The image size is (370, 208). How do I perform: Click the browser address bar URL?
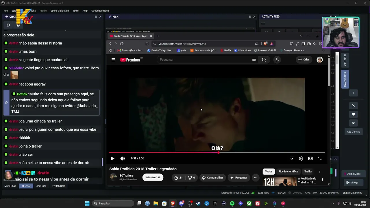182,44
